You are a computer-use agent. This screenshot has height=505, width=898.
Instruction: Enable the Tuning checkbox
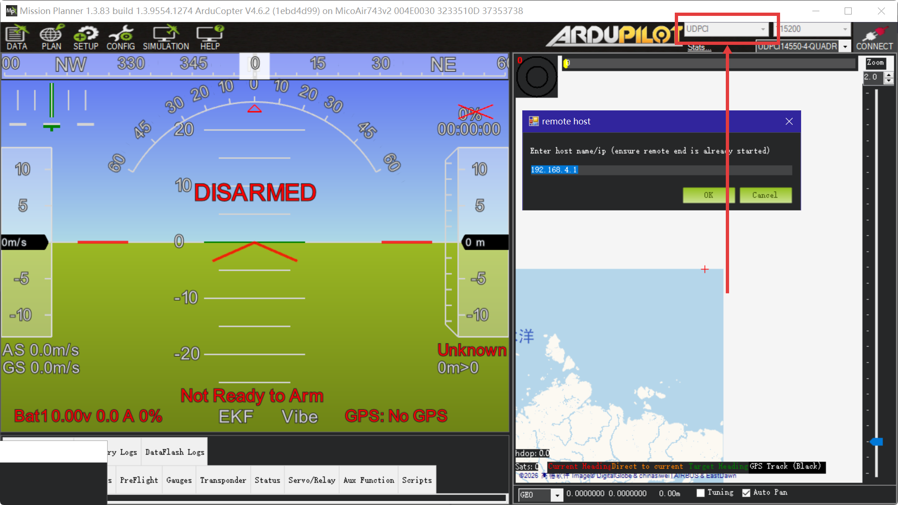click(x=701, y=493)
